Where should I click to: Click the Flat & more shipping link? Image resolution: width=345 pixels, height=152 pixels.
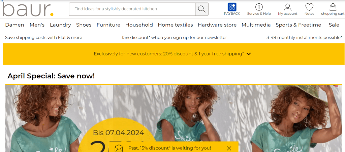click(43, 38)
